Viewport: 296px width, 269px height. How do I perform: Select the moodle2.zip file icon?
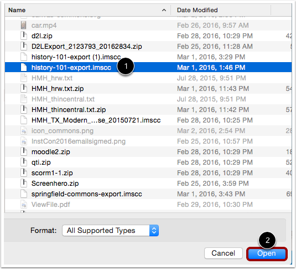(x=24, y=152)
